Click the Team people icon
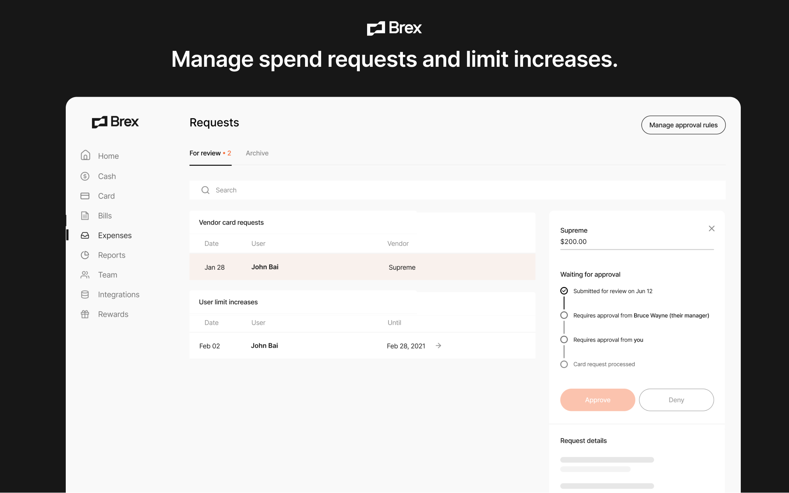Screen dimensions: 789x493 85,275
